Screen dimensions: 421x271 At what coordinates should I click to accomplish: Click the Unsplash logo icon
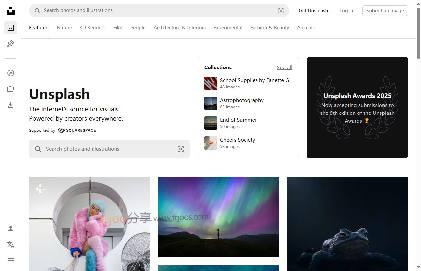tap(11, 11)
